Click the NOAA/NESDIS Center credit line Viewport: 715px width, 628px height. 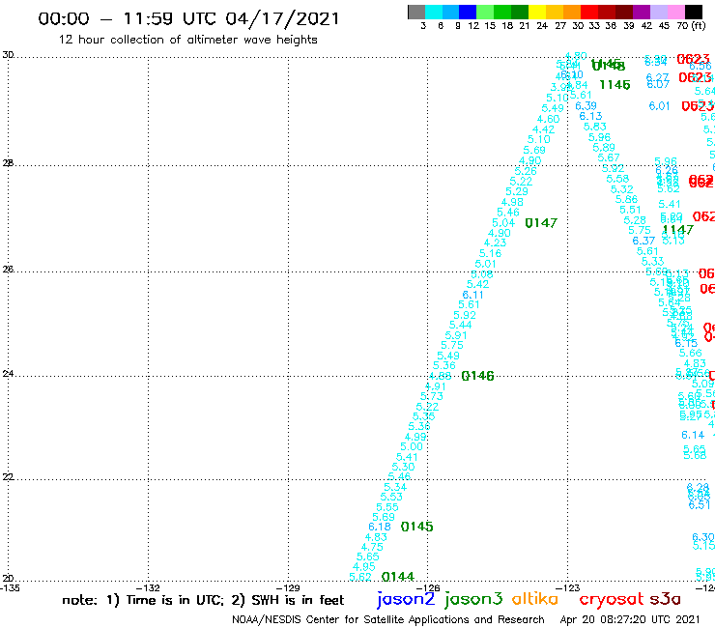pyautogui.click(x=388, y=619)
